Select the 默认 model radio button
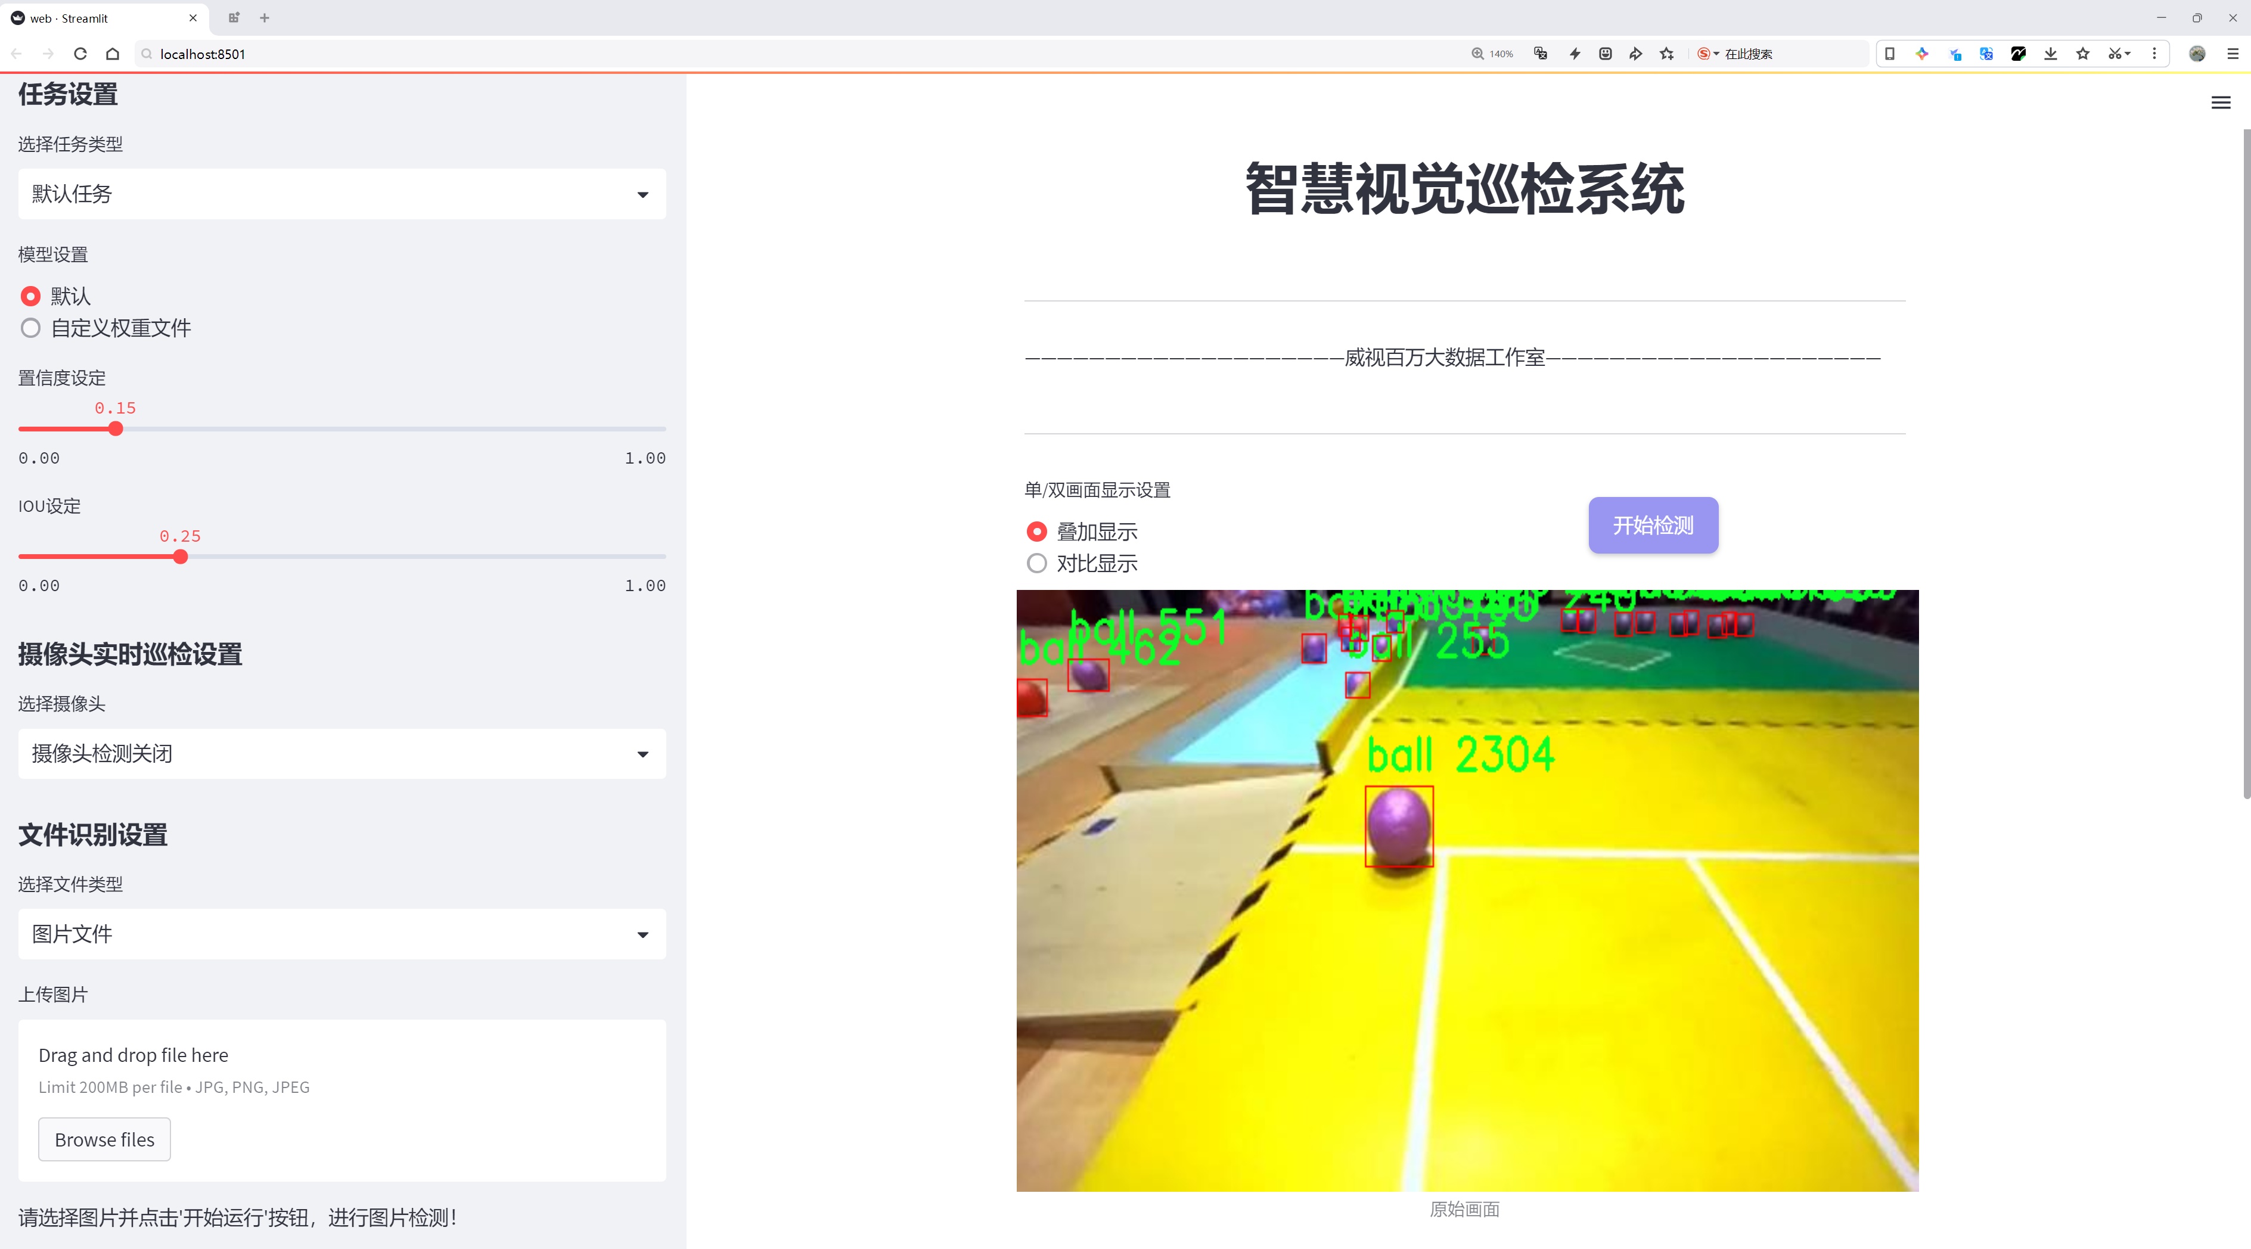The width and height of the screenshot is (2251, 1249). [30, 296]
